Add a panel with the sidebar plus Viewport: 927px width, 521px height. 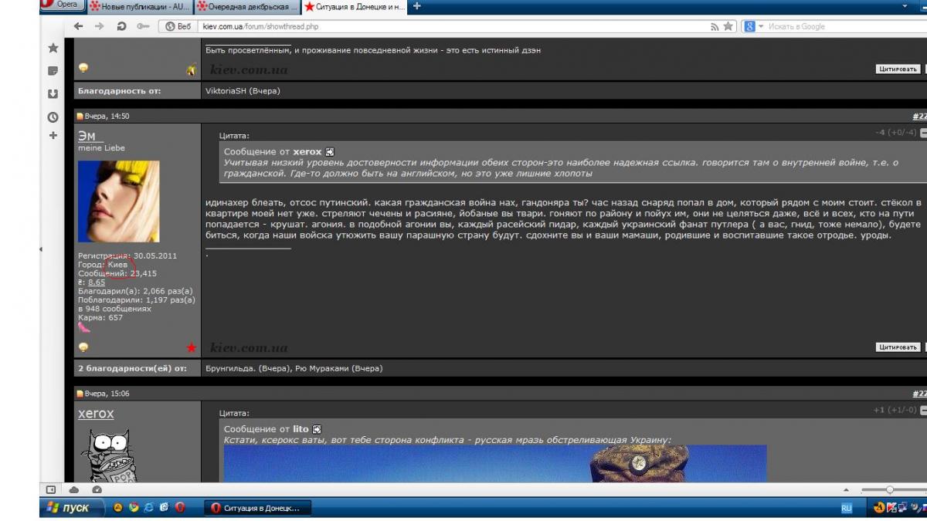pyautogui.click(x=53, y=136)
